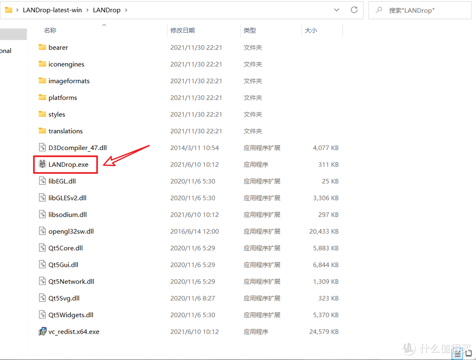Click the 311 KB size value
476x360 pixels.
328,165
